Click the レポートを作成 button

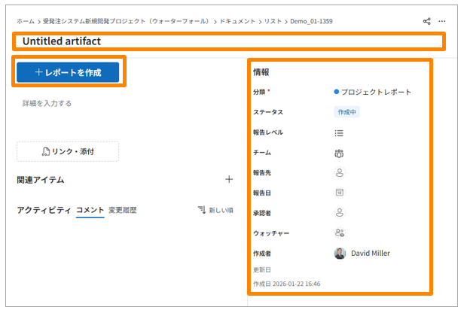coord(68,71)
